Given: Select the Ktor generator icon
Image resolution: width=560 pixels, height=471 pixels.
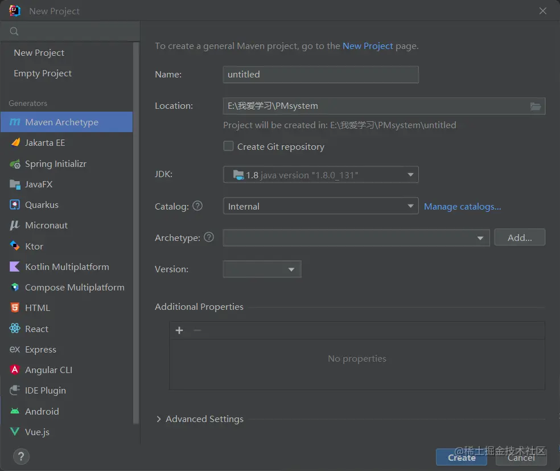Looking at the screenshot, I should coord(15,246).
